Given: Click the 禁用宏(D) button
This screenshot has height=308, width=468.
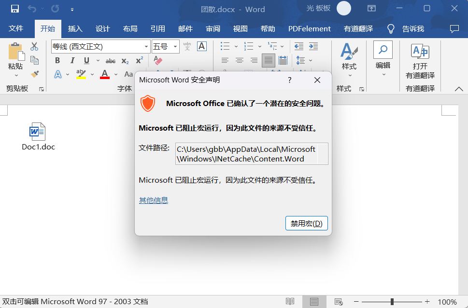Looking at the screenshot, I should [307, 223].
